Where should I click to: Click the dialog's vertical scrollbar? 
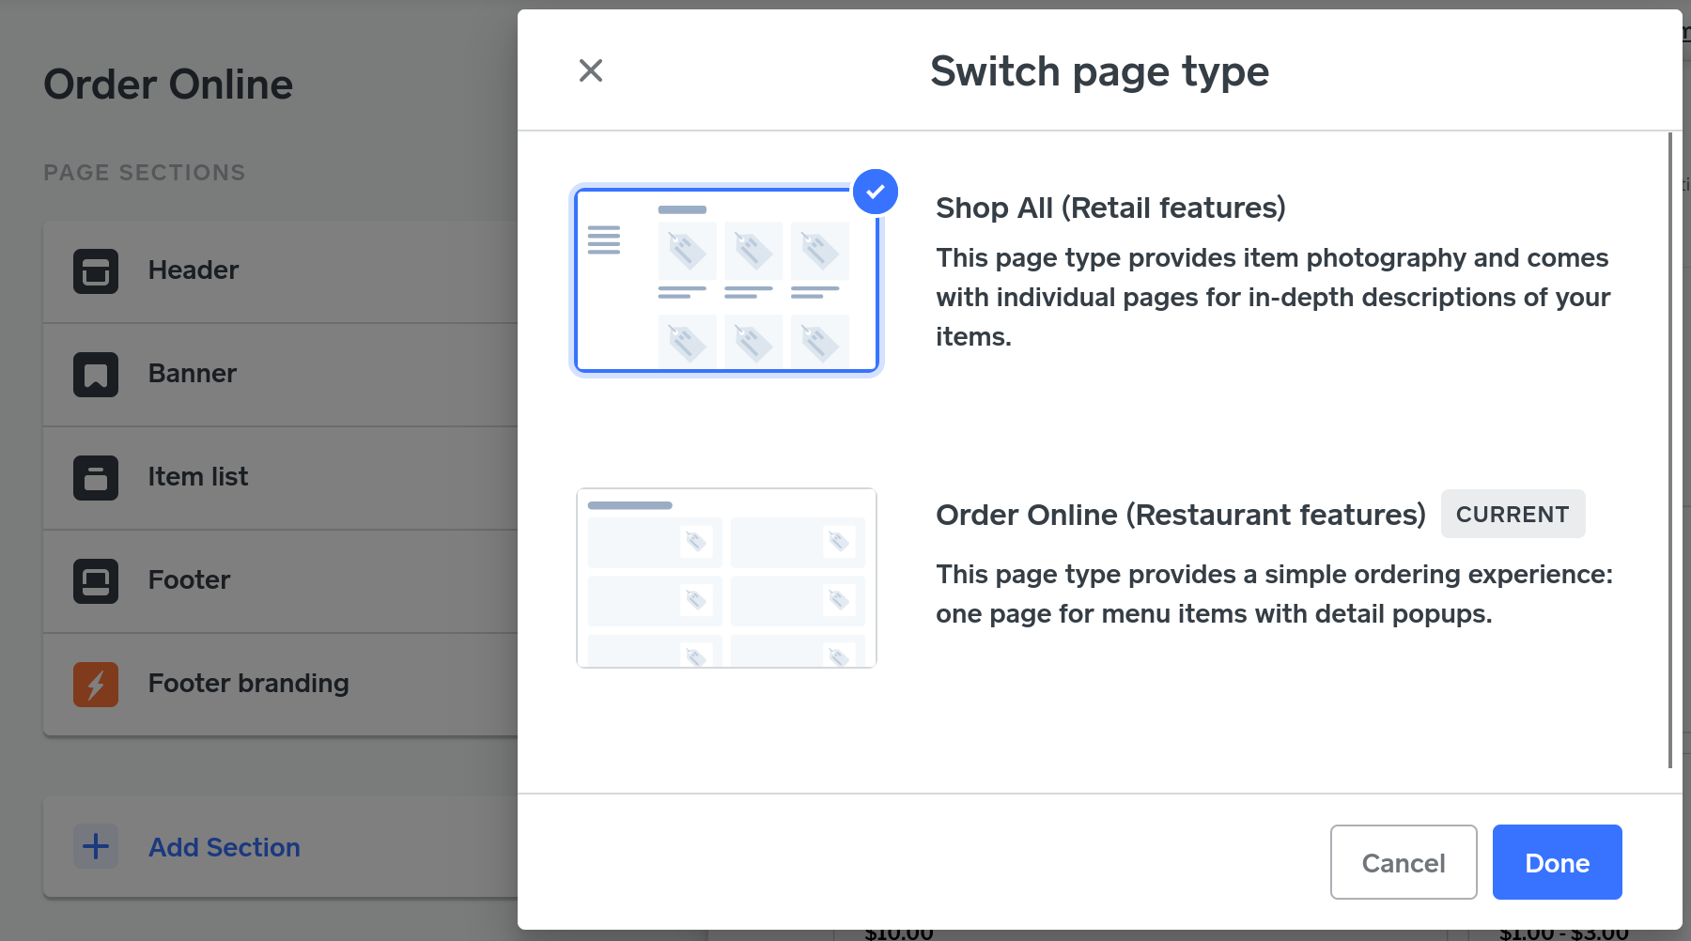pyautogui.click(x=1669, y=451)
